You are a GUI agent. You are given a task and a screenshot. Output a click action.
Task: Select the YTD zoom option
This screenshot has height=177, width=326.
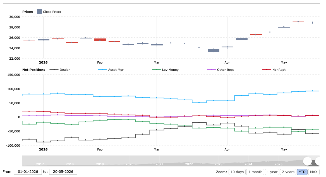[x=302, y=172]
